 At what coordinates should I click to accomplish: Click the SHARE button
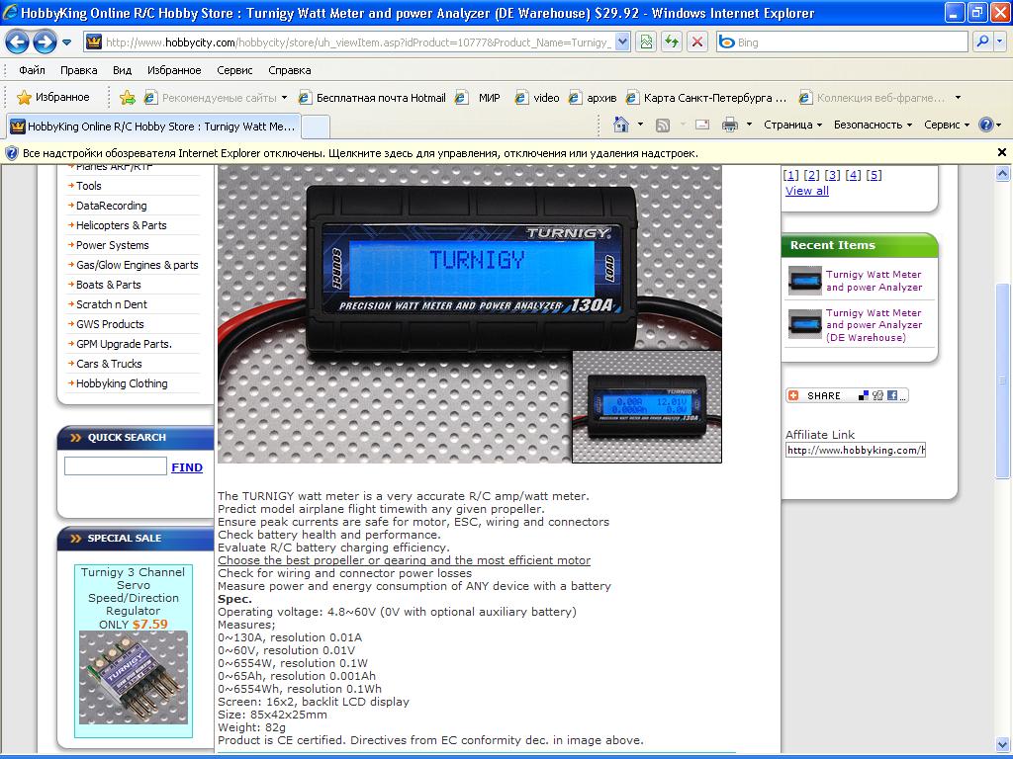pyautogui.click(x=847, y=395)
